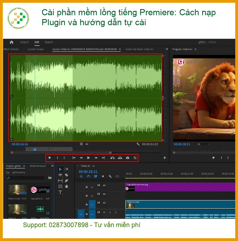238x241 pixels.
Task: Open Timeline Display Settings wrench
Action: 110,176
